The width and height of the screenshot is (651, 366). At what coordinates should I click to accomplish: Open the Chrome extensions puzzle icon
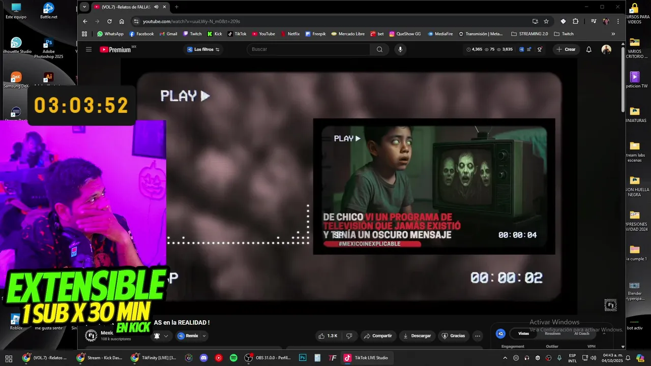576,21
